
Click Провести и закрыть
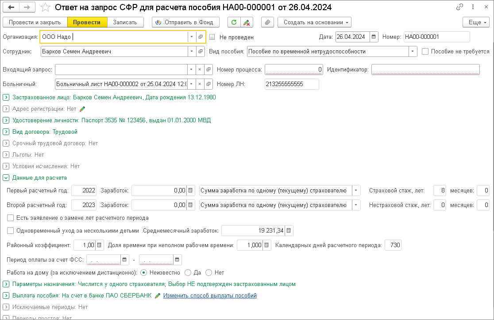pyautogui.click(x=35, y=23)
